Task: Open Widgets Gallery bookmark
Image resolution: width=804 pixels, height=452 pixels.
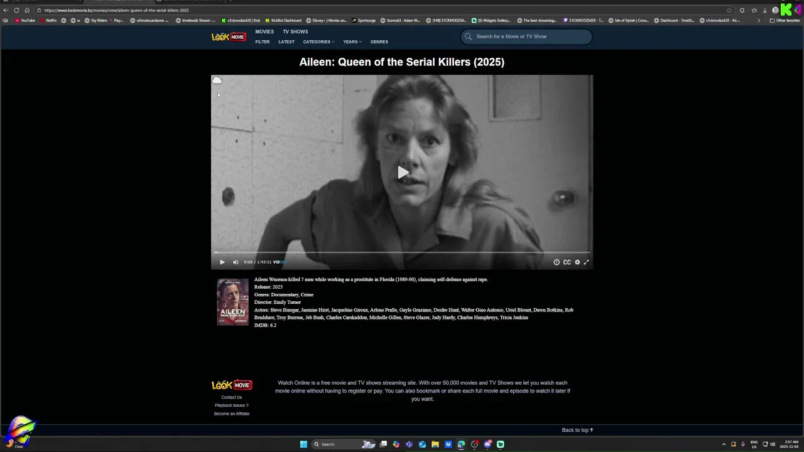Action: [491, 20]
